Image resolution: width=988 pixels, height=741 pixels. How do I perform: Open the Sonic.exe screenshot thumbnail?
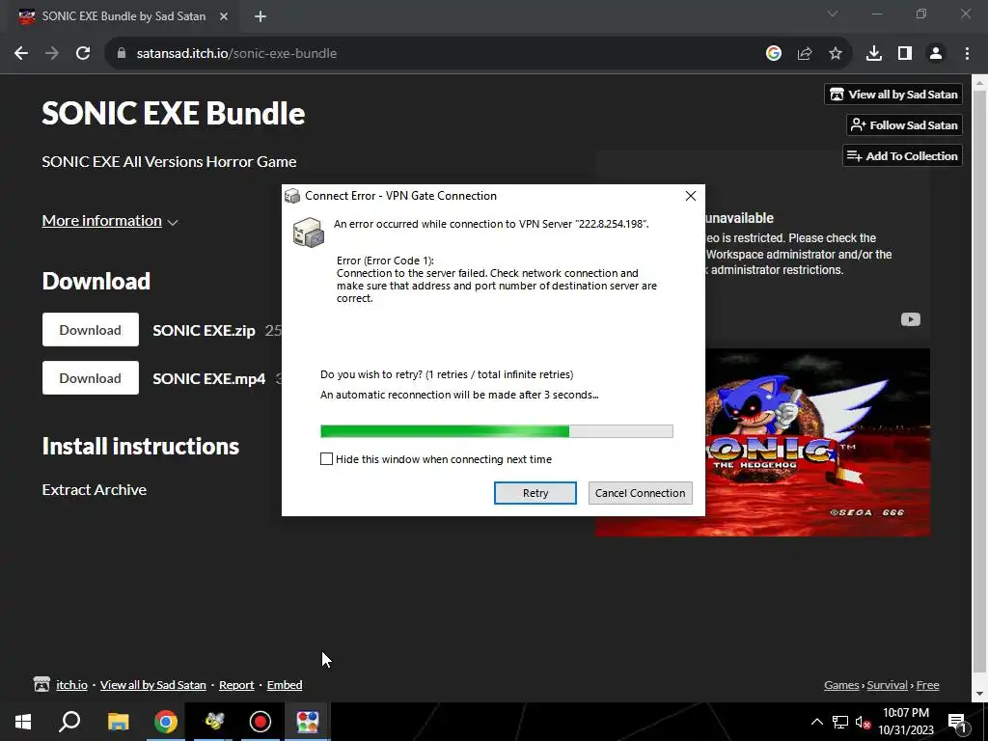[817, 443]
